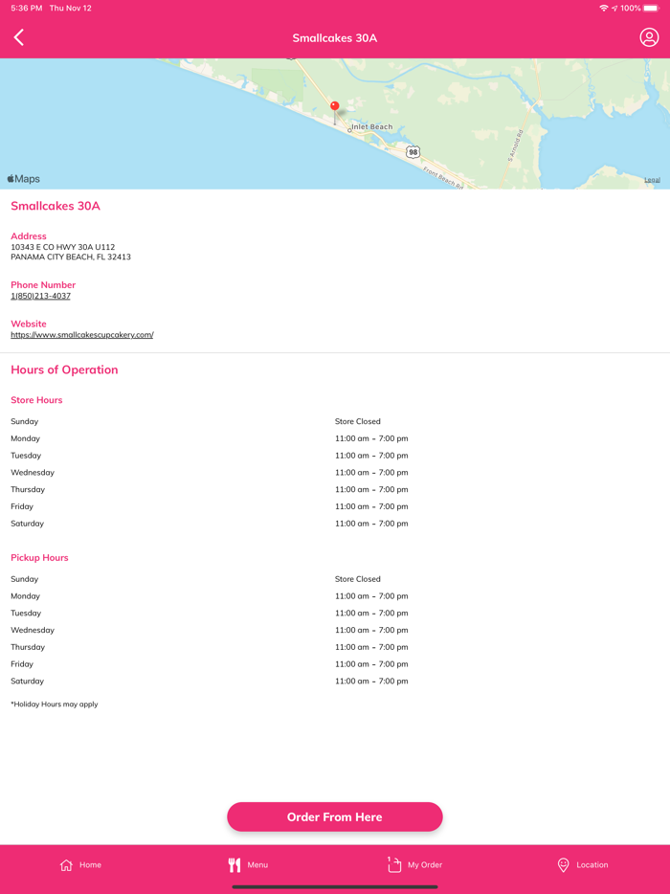
Task: Tap the back arrow icon
Action: (19, 38)
